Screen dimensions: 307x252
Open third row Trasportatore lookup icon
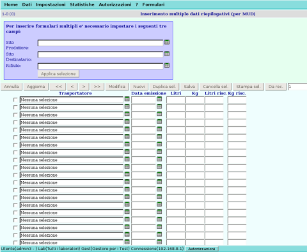[x=127, y=114]
